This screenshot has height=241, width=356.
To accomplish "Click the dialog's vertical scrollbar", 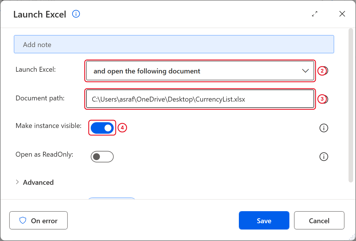I will pyautogui.click(x=351, y=105).
